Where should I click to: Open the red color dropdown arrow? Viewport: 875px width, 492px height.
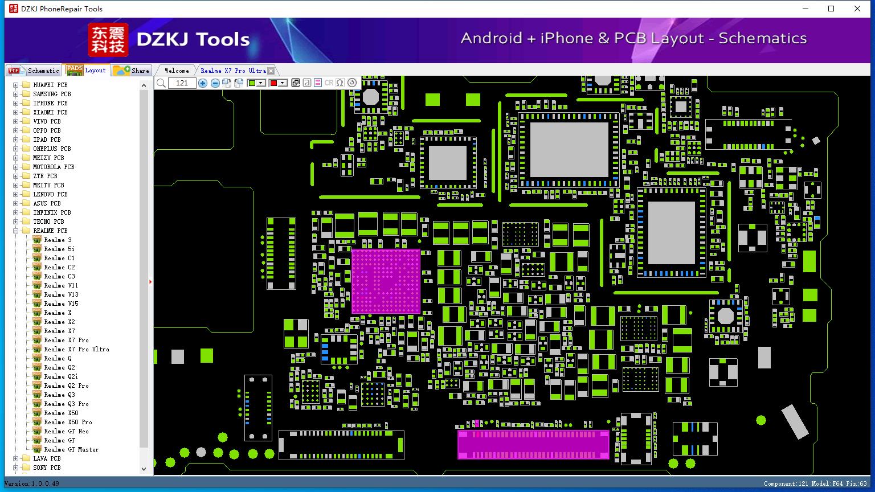(x=283, y=83)
